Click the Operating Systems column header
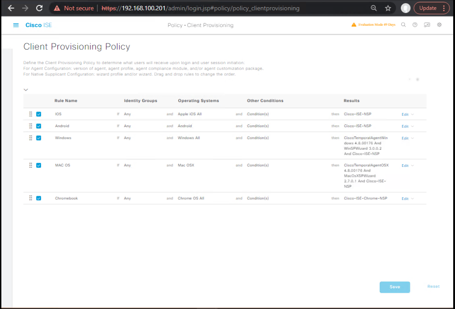This screenshot has height=309, width=455. [x=199, y=101]
